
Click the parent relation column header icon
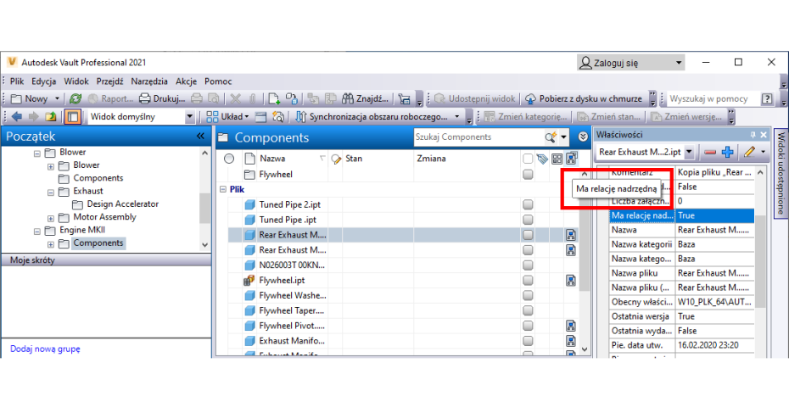click(x=571, y=159)
